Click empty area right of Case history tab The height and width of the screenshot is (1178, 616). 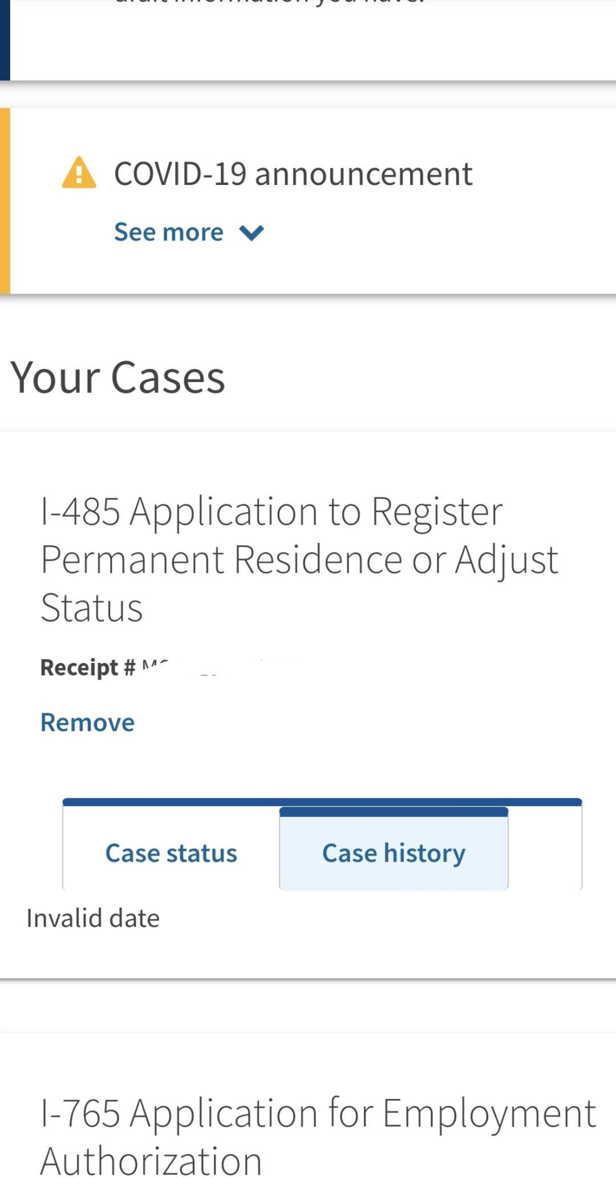coord(545,849)
